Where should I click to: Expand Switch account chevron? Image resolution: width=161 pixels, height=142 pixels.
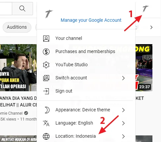(x=123, y=78)
